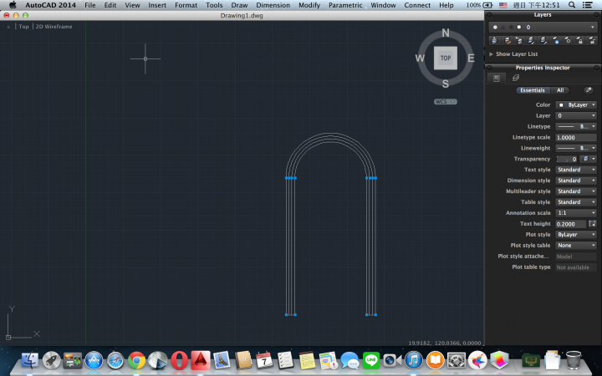Open the Plot style dropdown
Viewport: 602px width, 376px height.
tap(576, 235)
